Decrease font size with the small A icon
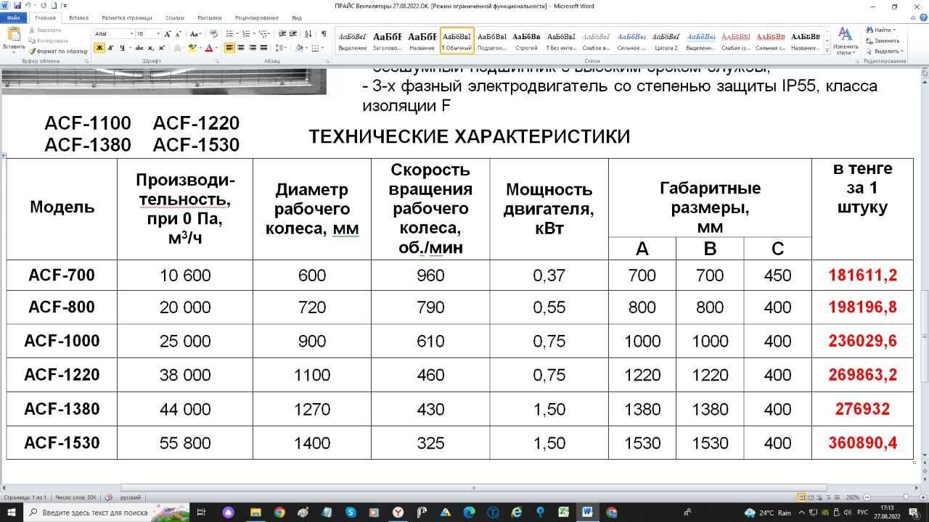The image size is (929, 522). pos(179,34)
